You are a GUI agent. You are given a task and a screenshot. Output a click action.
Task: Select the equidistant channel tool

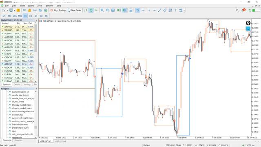click(165, 10)
